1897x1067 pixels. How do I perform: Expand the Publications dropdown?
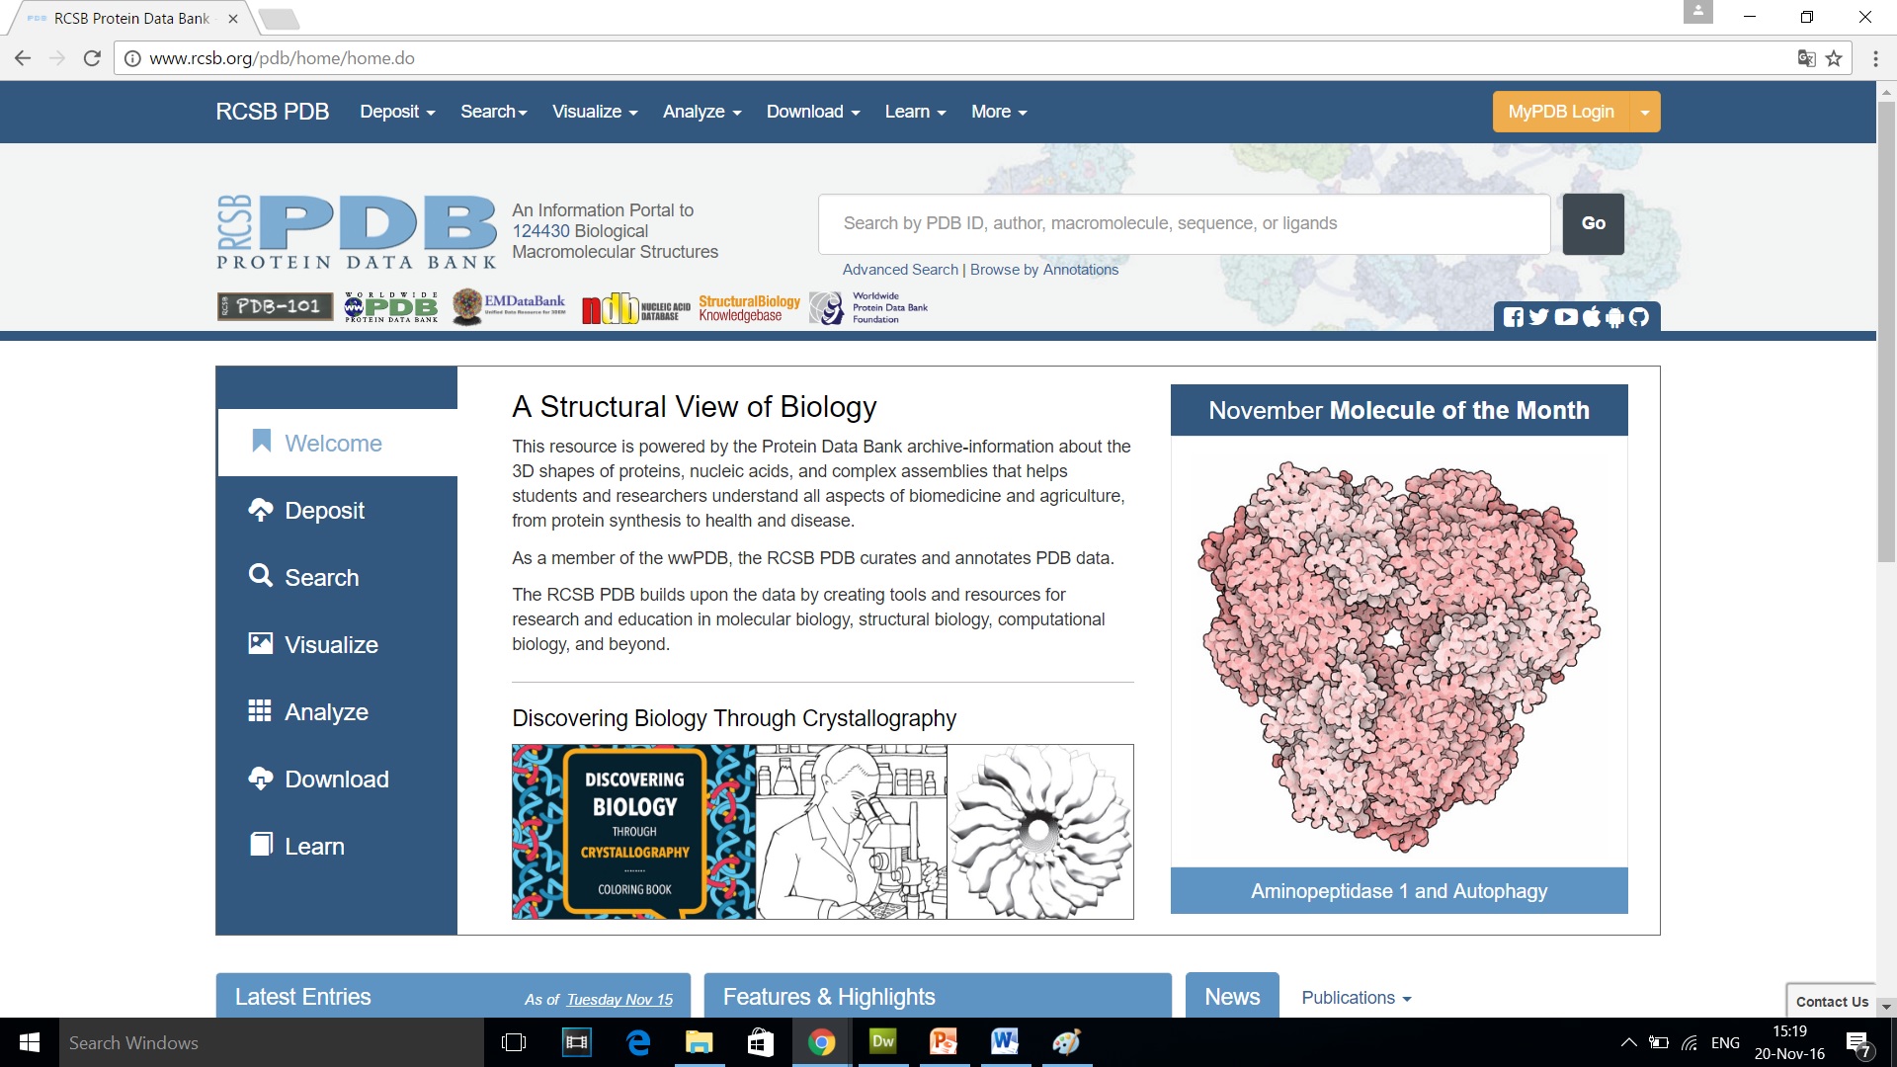pyautogui.click(x=1356, y=998)
